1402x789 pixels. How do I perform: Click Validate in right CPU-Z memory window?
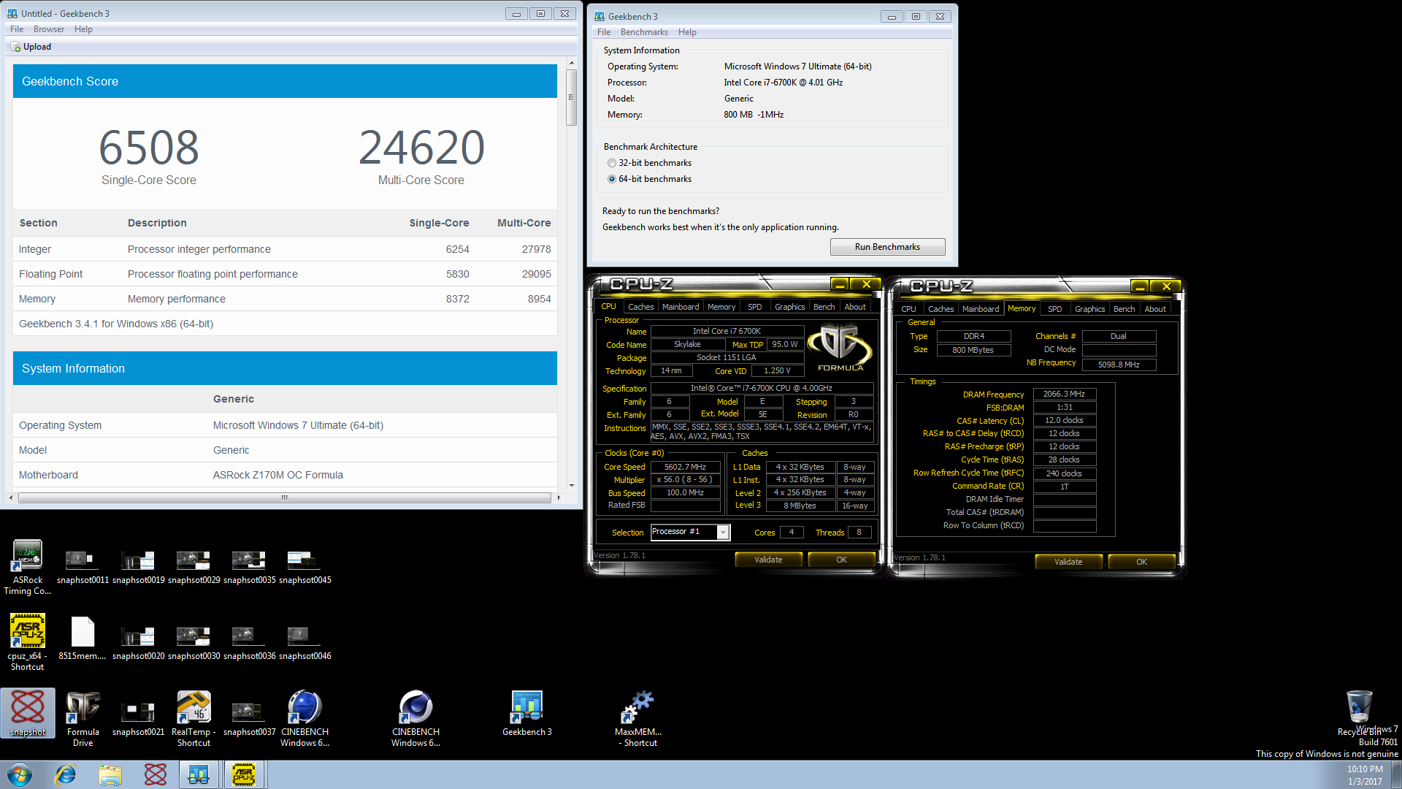click(1068, 562)
